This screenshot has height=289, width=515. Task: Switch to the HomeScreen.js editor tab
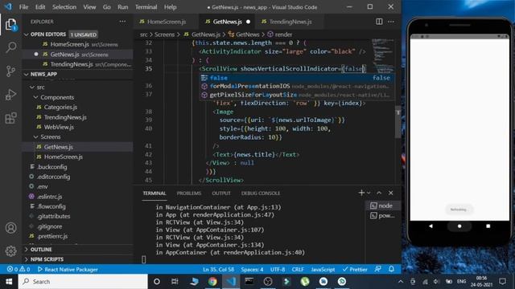click(167, 22)
